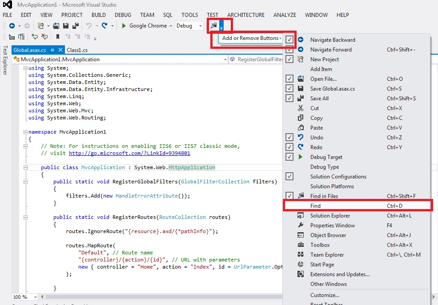Click the Toggle Bookmark toolbar icon
The width and height of the screenshot is (438, 305).
click(x=58, y=37)
